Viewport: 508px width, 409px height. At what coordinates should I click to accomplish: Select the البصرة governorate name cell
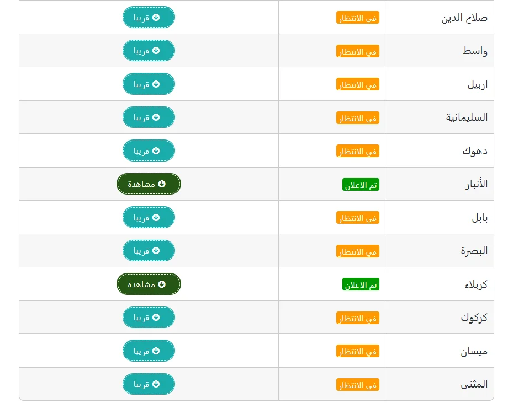(x=474, y=251)
